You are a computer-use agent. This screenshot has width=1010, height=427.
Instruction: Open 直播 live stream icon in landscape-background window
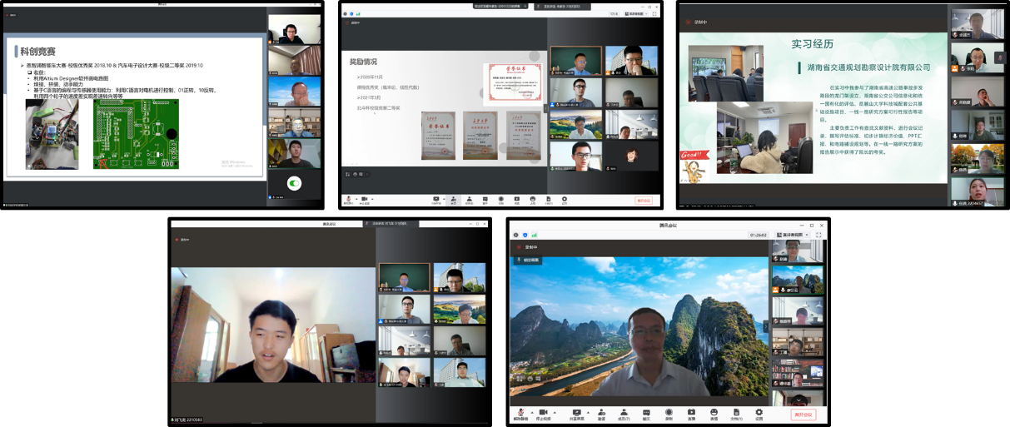tap(691, 412)
